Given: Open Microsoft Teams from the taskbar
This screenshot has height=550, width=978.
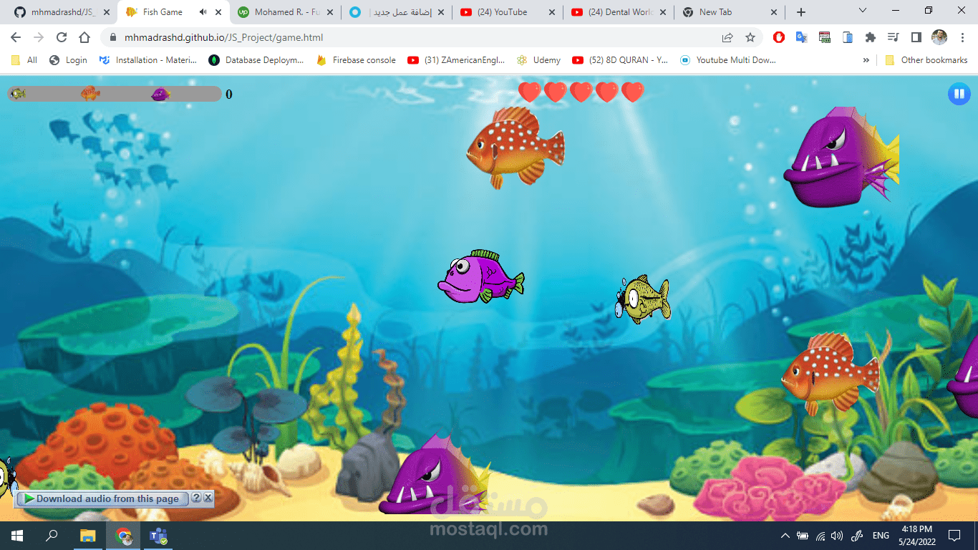Looking at the screenshot, I should click(158, 536).
